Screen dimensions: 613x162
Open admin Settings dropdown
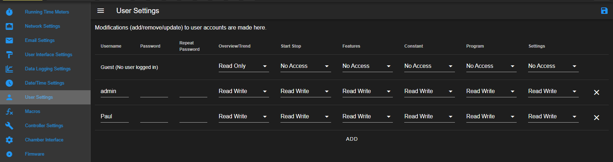coord(553,91)
